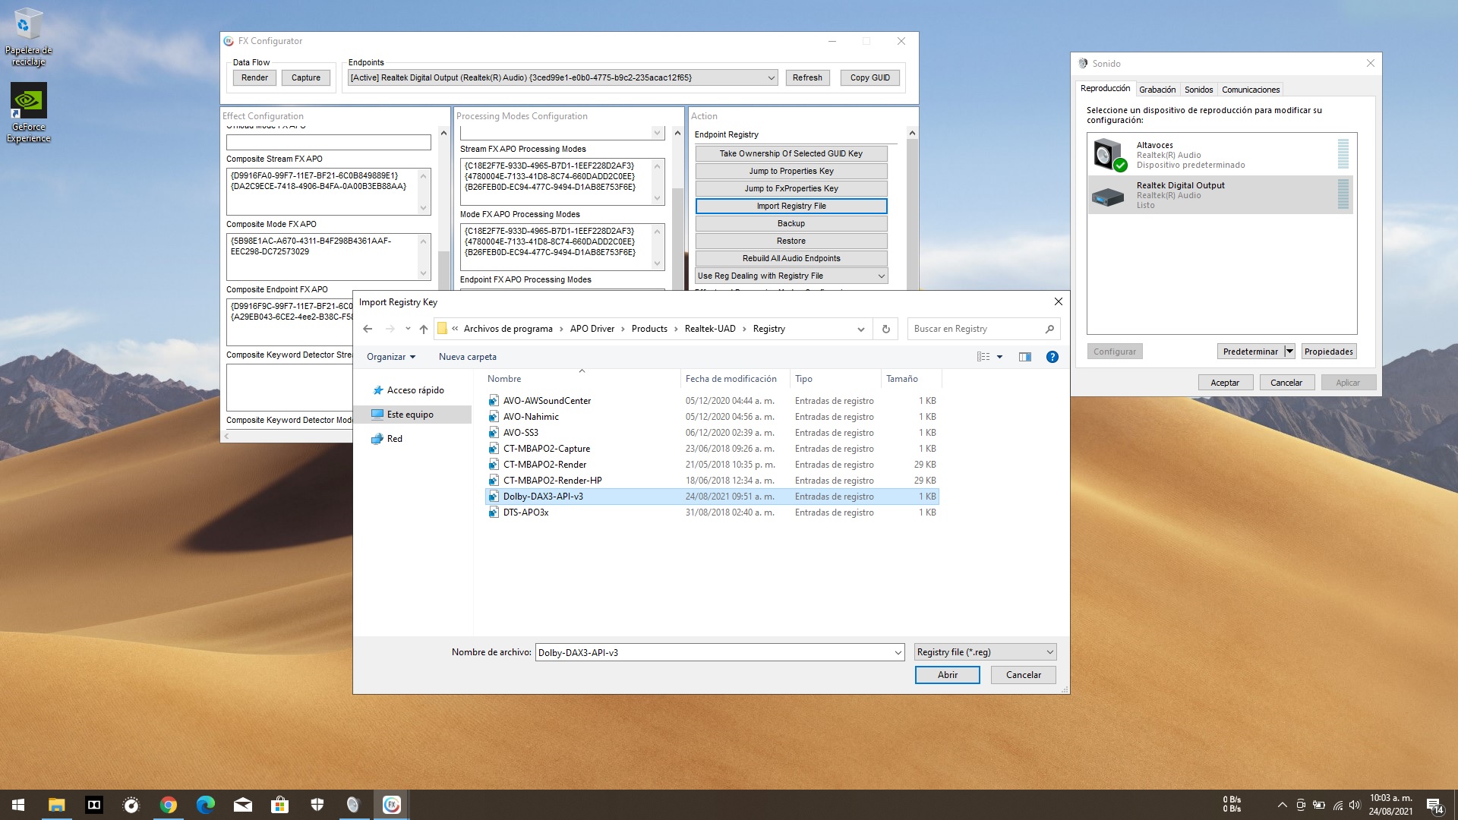Go up one folder level in the dialog
The width and height of the screenshot is (1458, 820).
tap(424, 329)
